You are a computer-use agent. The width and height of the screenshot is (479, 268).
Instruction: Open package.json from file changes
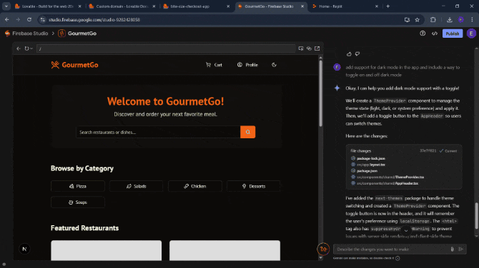click(x=367, y=171)
